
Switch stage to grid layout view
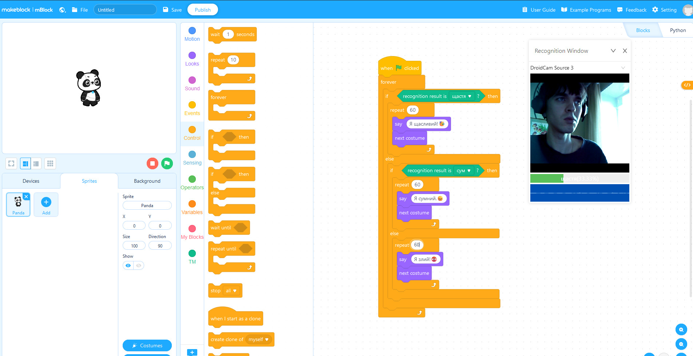tap(50, 163)
